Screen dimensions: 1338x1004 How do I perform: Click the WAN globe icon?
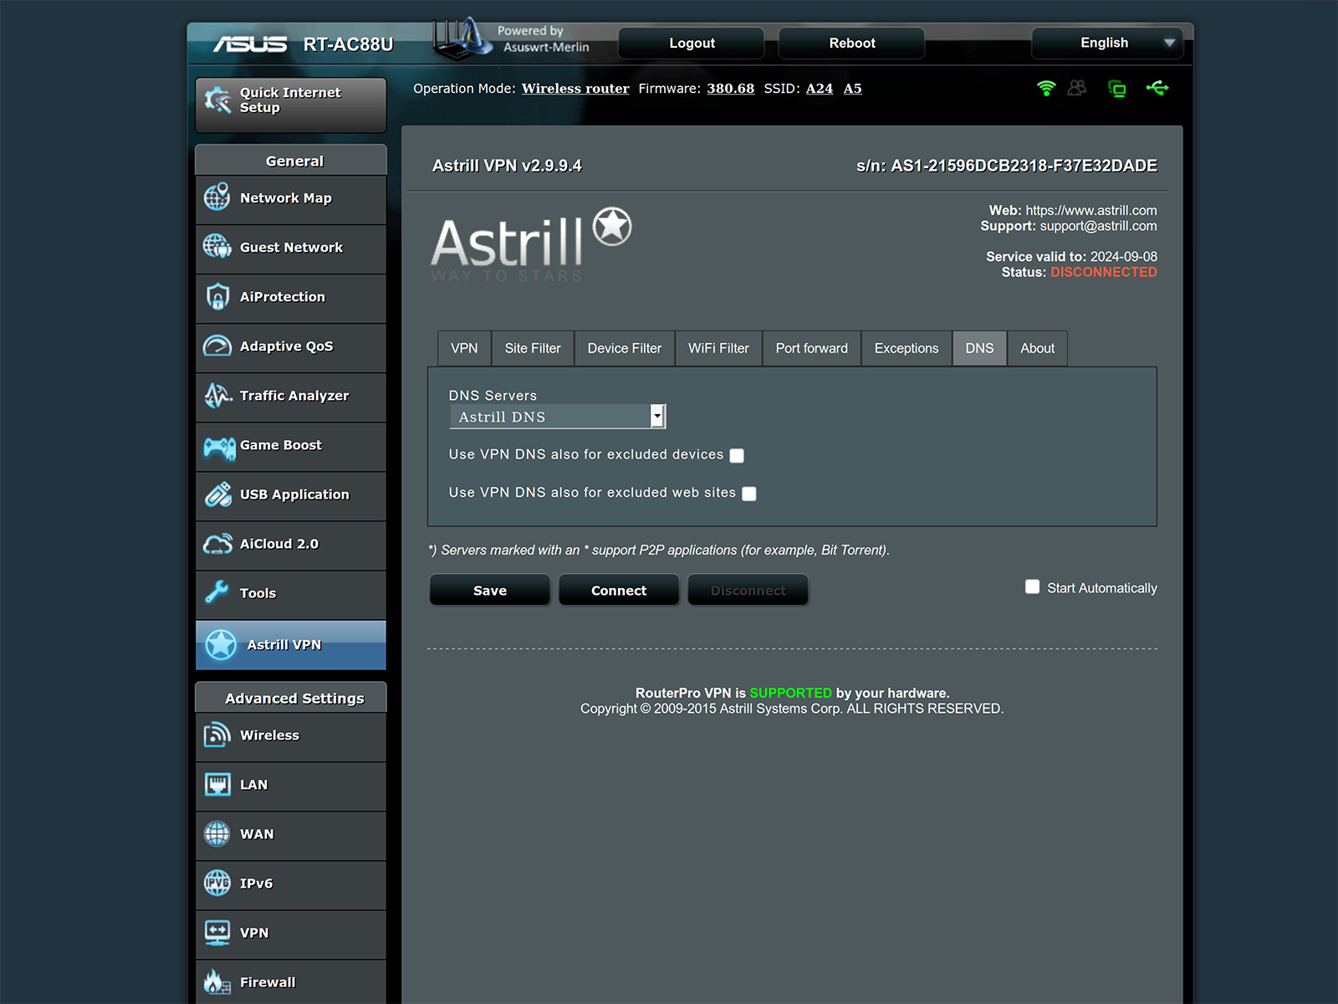(x=217, y=833)
